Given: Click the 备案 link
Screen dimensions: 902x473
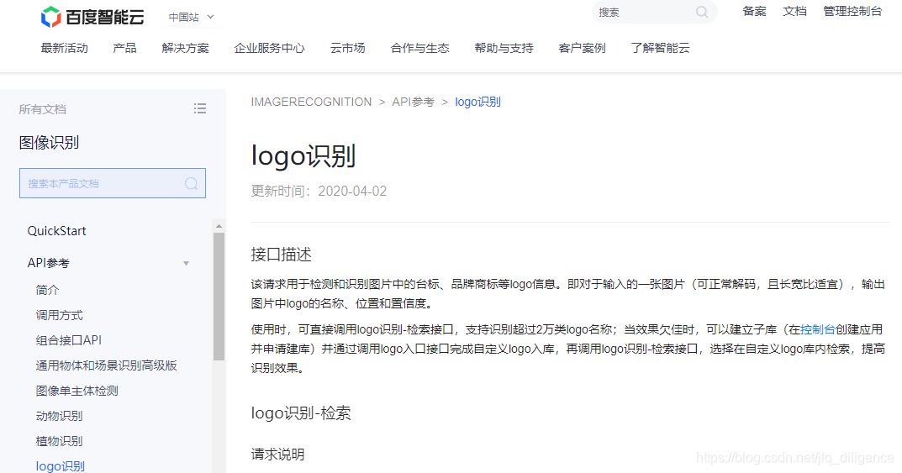Looking at the screenshot, I should (754, 12).
